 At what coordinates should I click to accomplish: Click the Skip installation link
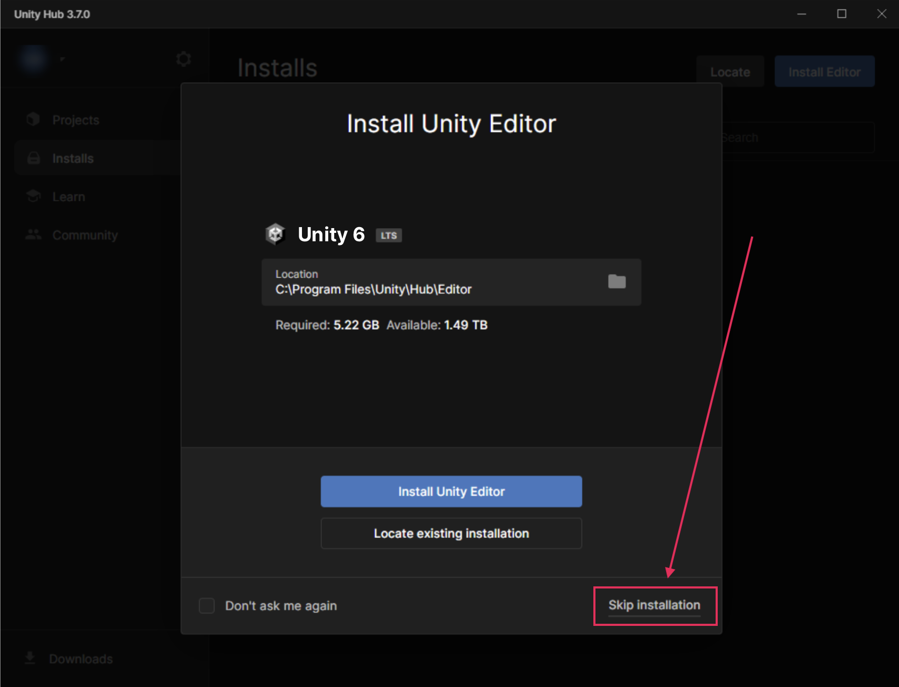pos(654,605)
